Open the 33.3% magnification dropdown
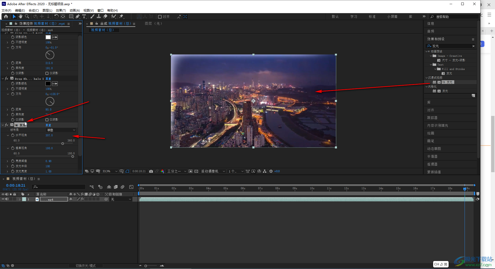The image size is (495, 269). 110,171
